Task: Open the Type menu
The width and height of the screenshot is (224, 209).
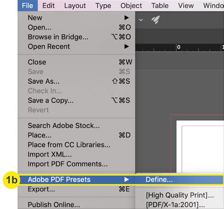Action: point(103,6)
